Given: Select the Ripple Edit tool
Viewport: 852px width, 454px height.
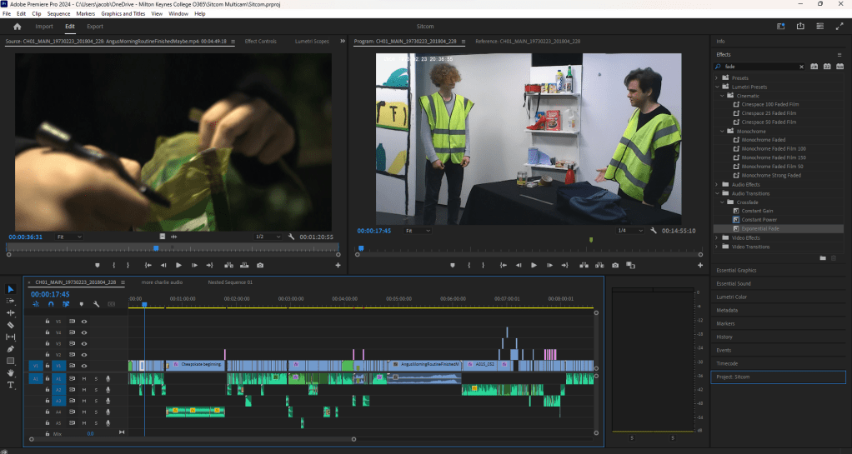Looking at the screenshot, I should pyautogui.click(x=11, y=313).
